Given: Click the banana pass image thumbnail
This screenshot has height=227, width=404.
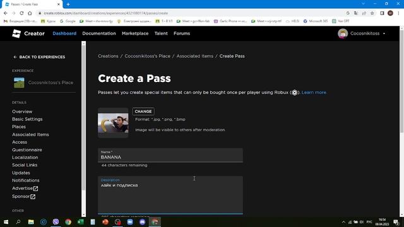Looking at the screenshot, I should [x=113, y=123].
